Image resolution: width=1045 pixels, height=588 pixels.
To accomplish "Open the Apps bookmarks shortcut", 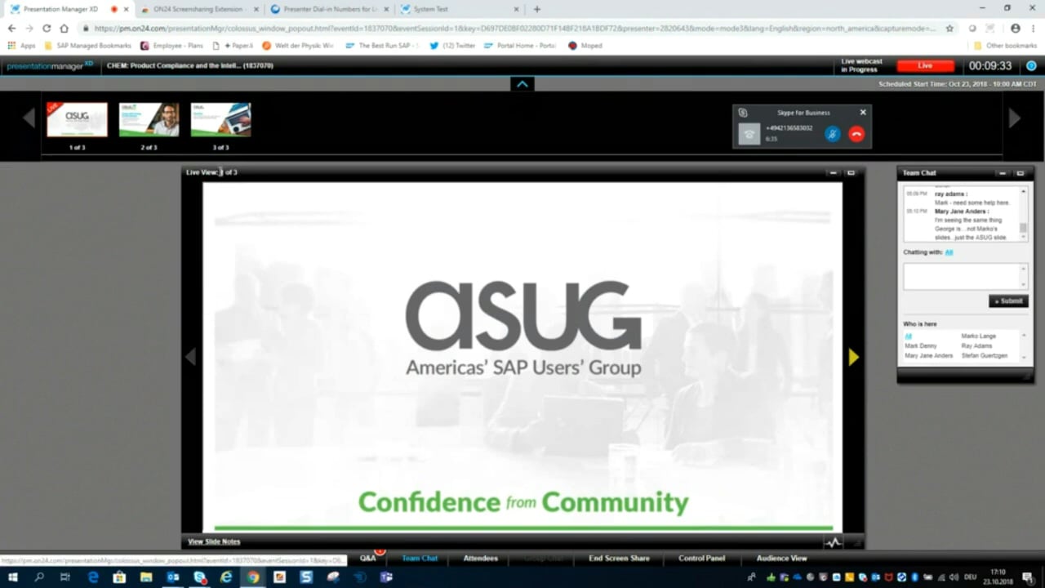I will pos(21,46).
